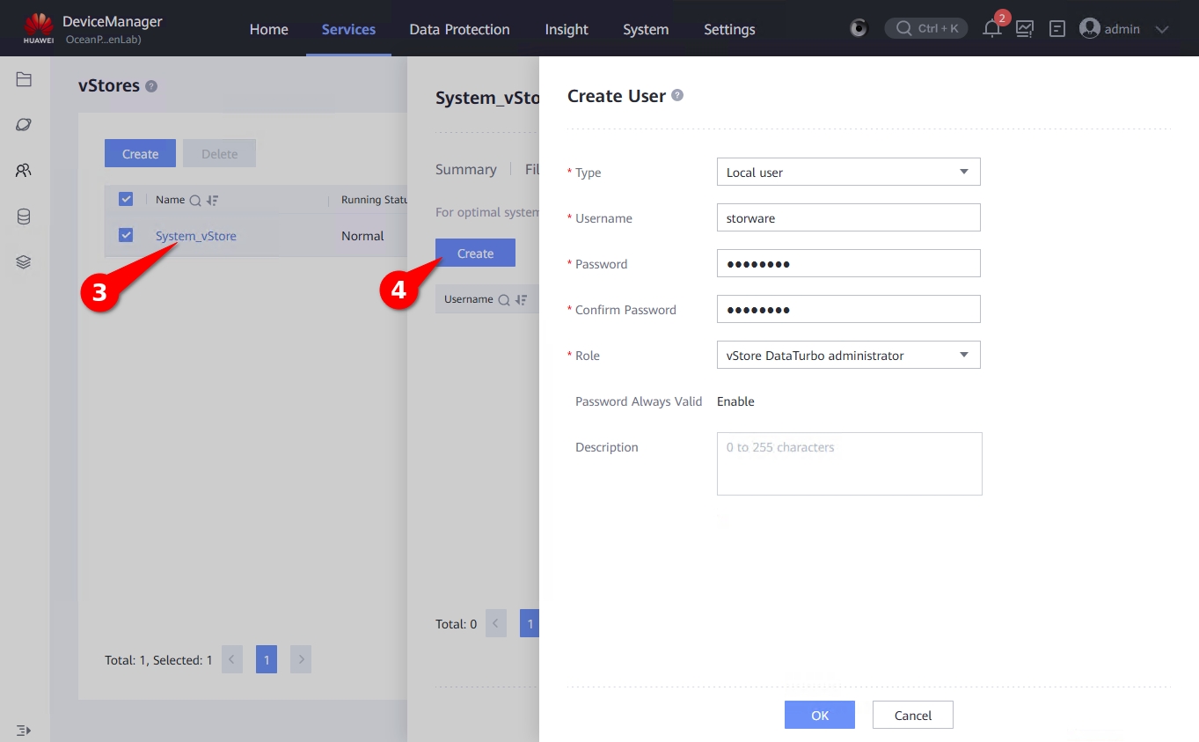Open the Type dropdown showing Local user
The width and height of the screenshot is (1199, 742).
848,173
